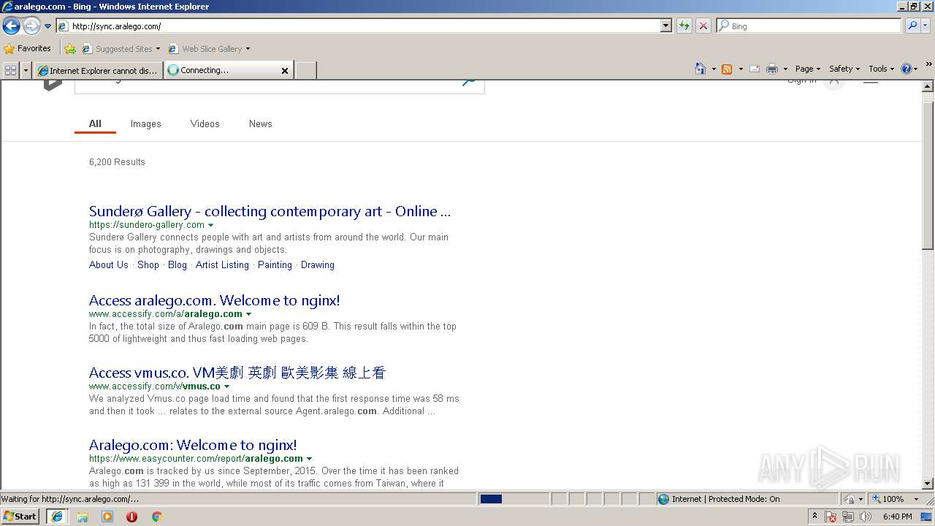Click the red Opera taskbar icon
This screenshot has height=526, width=935.
tap(131, 517)
